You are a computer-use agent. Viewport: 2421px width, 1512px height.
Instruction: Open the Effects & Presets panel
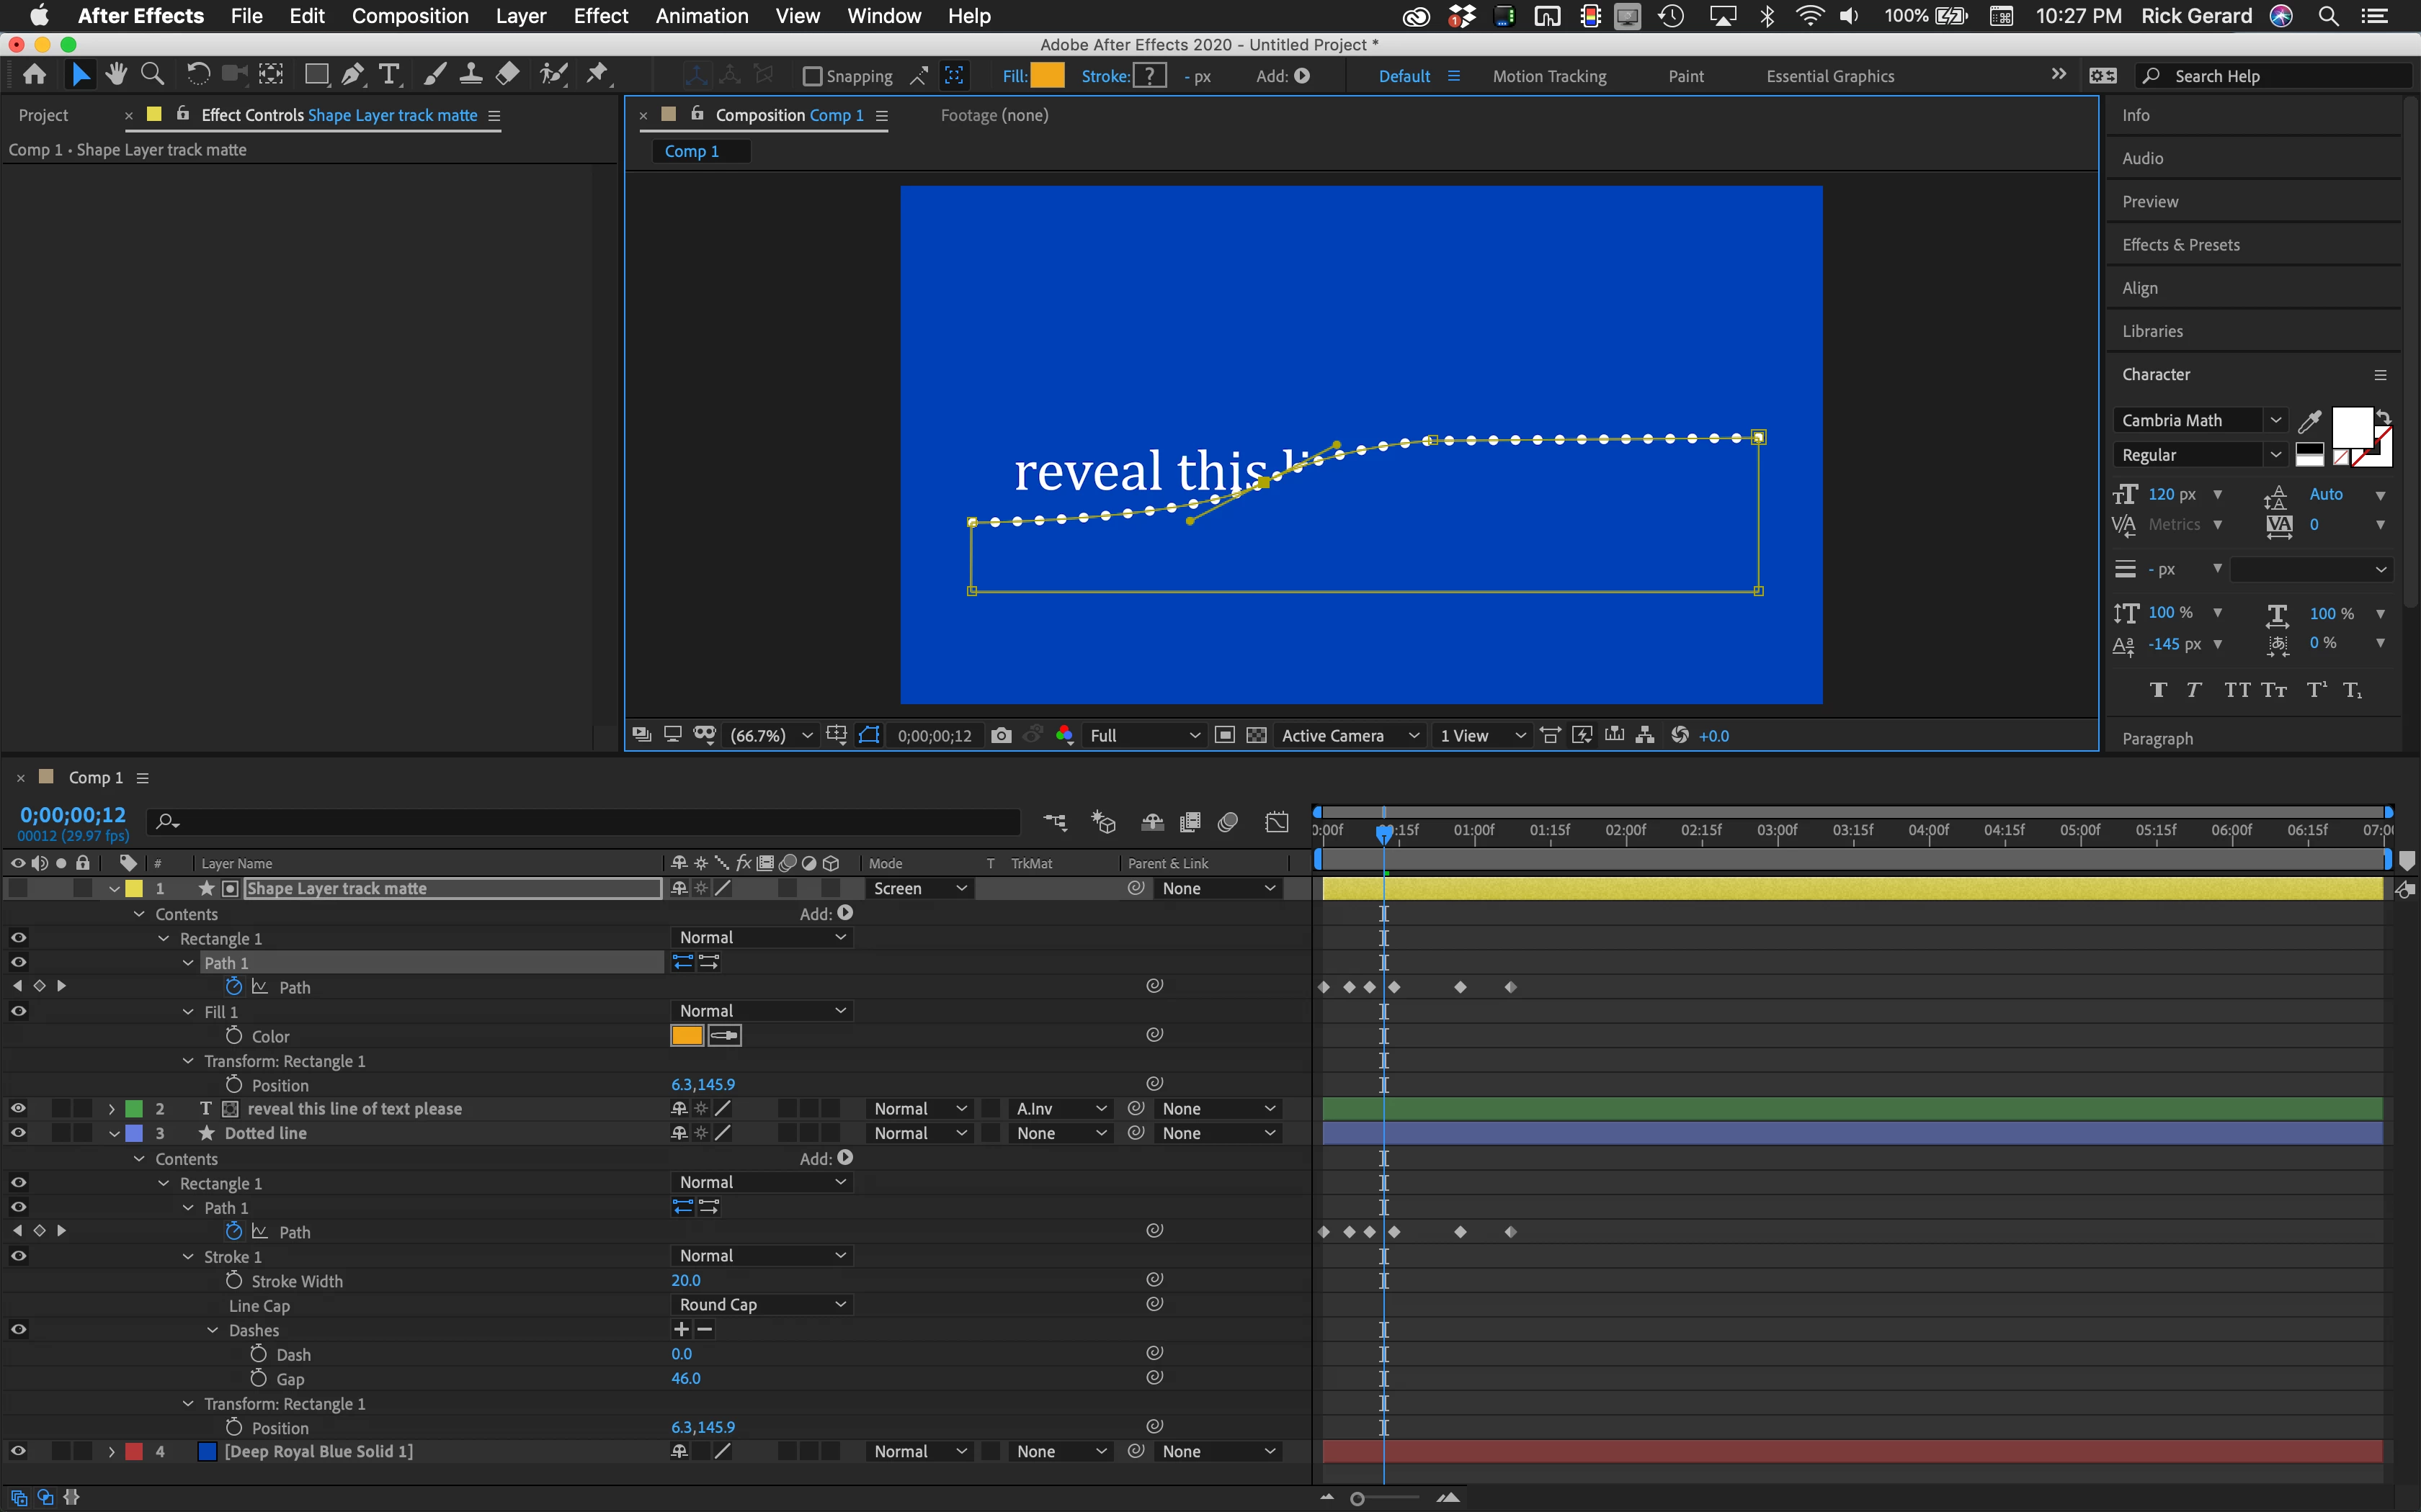[x=2180, y=245]
